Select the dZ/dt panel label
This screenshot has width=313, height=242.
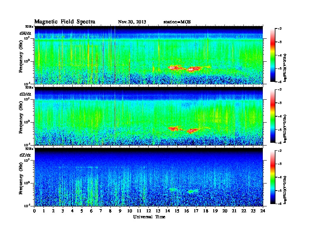25,155
